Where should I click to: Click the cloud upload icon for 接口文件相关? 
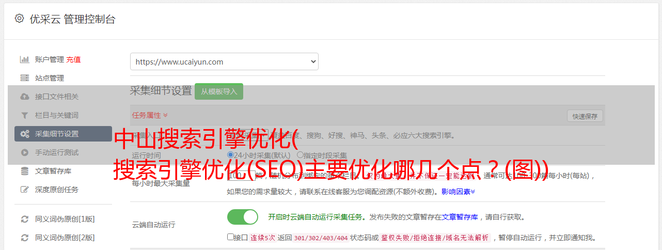point(24,97)
